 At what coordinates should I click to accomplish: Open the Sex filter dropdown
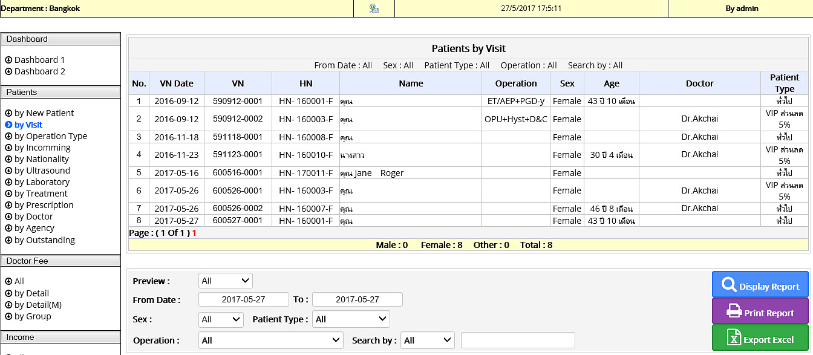pyautogui.click(x=221, y=319)
